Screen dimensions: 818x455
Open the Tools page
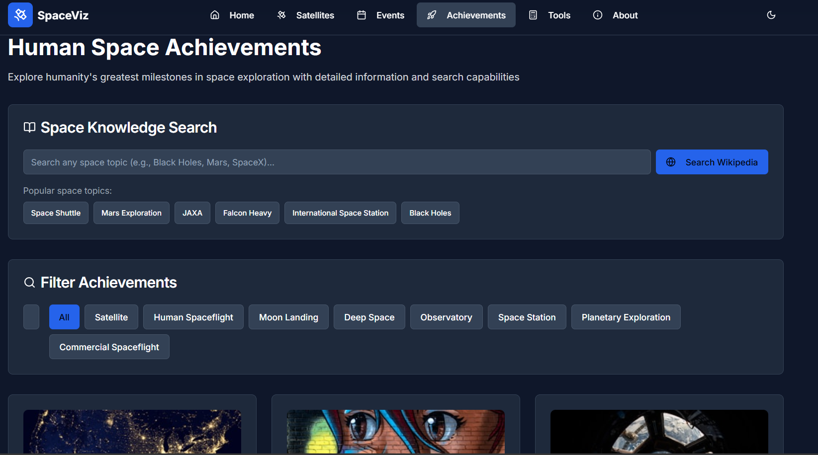549,15
